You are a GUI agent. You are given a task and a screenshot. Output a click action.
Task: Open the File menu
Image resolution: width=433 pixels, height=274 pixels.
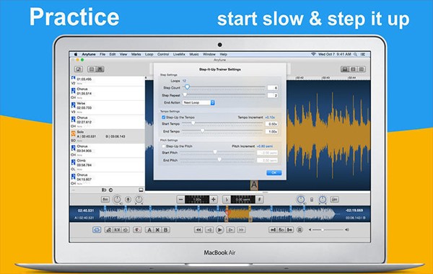tap(102, 54)
